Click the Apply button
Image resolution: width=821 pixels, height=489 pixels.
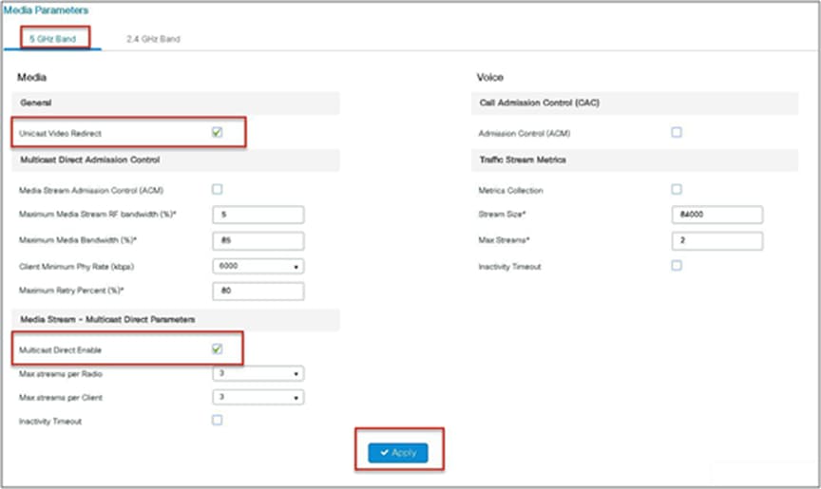[x=398, y=453]
